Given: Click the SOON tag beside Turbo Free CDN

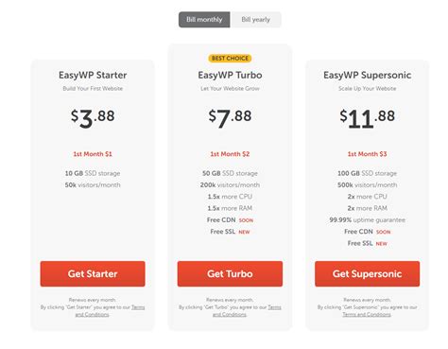Looking at the screenshot, I should (x=246, y=220).
